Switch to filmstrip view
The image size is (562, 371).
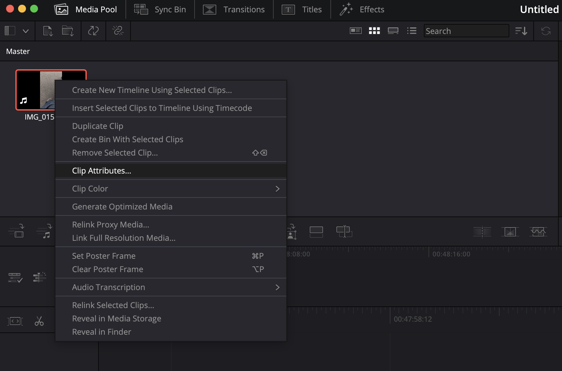tap(393, 31)
